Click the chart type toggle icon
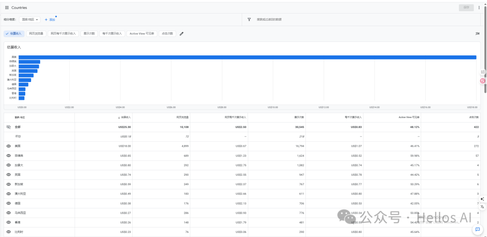Viewport: 487px width, 237px height. 478,33
